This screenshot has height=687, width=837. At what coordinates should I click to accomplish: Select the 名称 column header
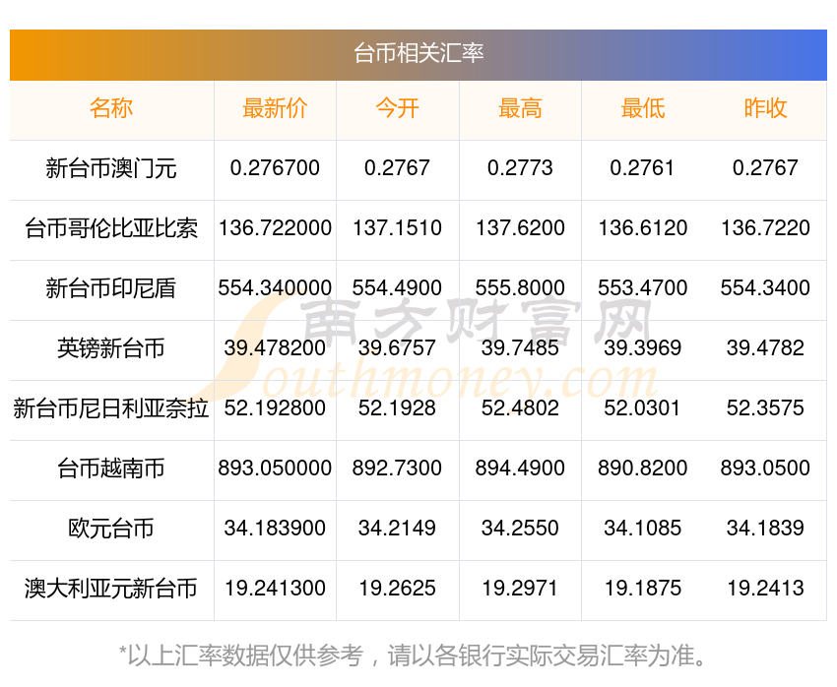(x=111, y=108)
